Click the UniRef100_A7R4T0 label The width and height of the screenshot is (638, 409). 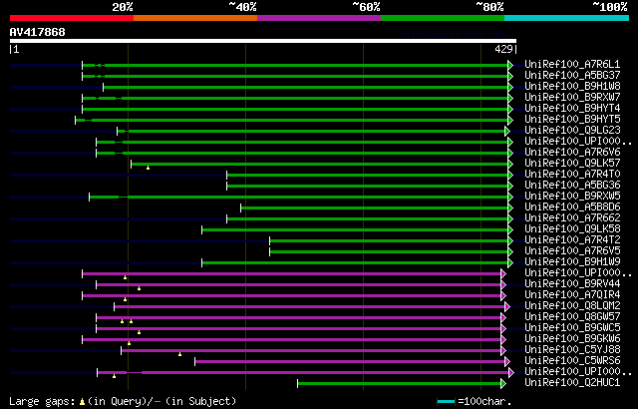point(572,175)
